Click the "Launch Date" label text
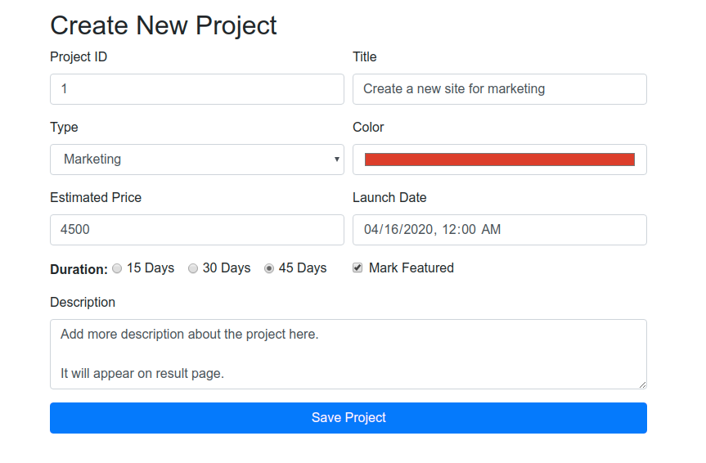Screen dimensions: 706x463 [389, 197]
